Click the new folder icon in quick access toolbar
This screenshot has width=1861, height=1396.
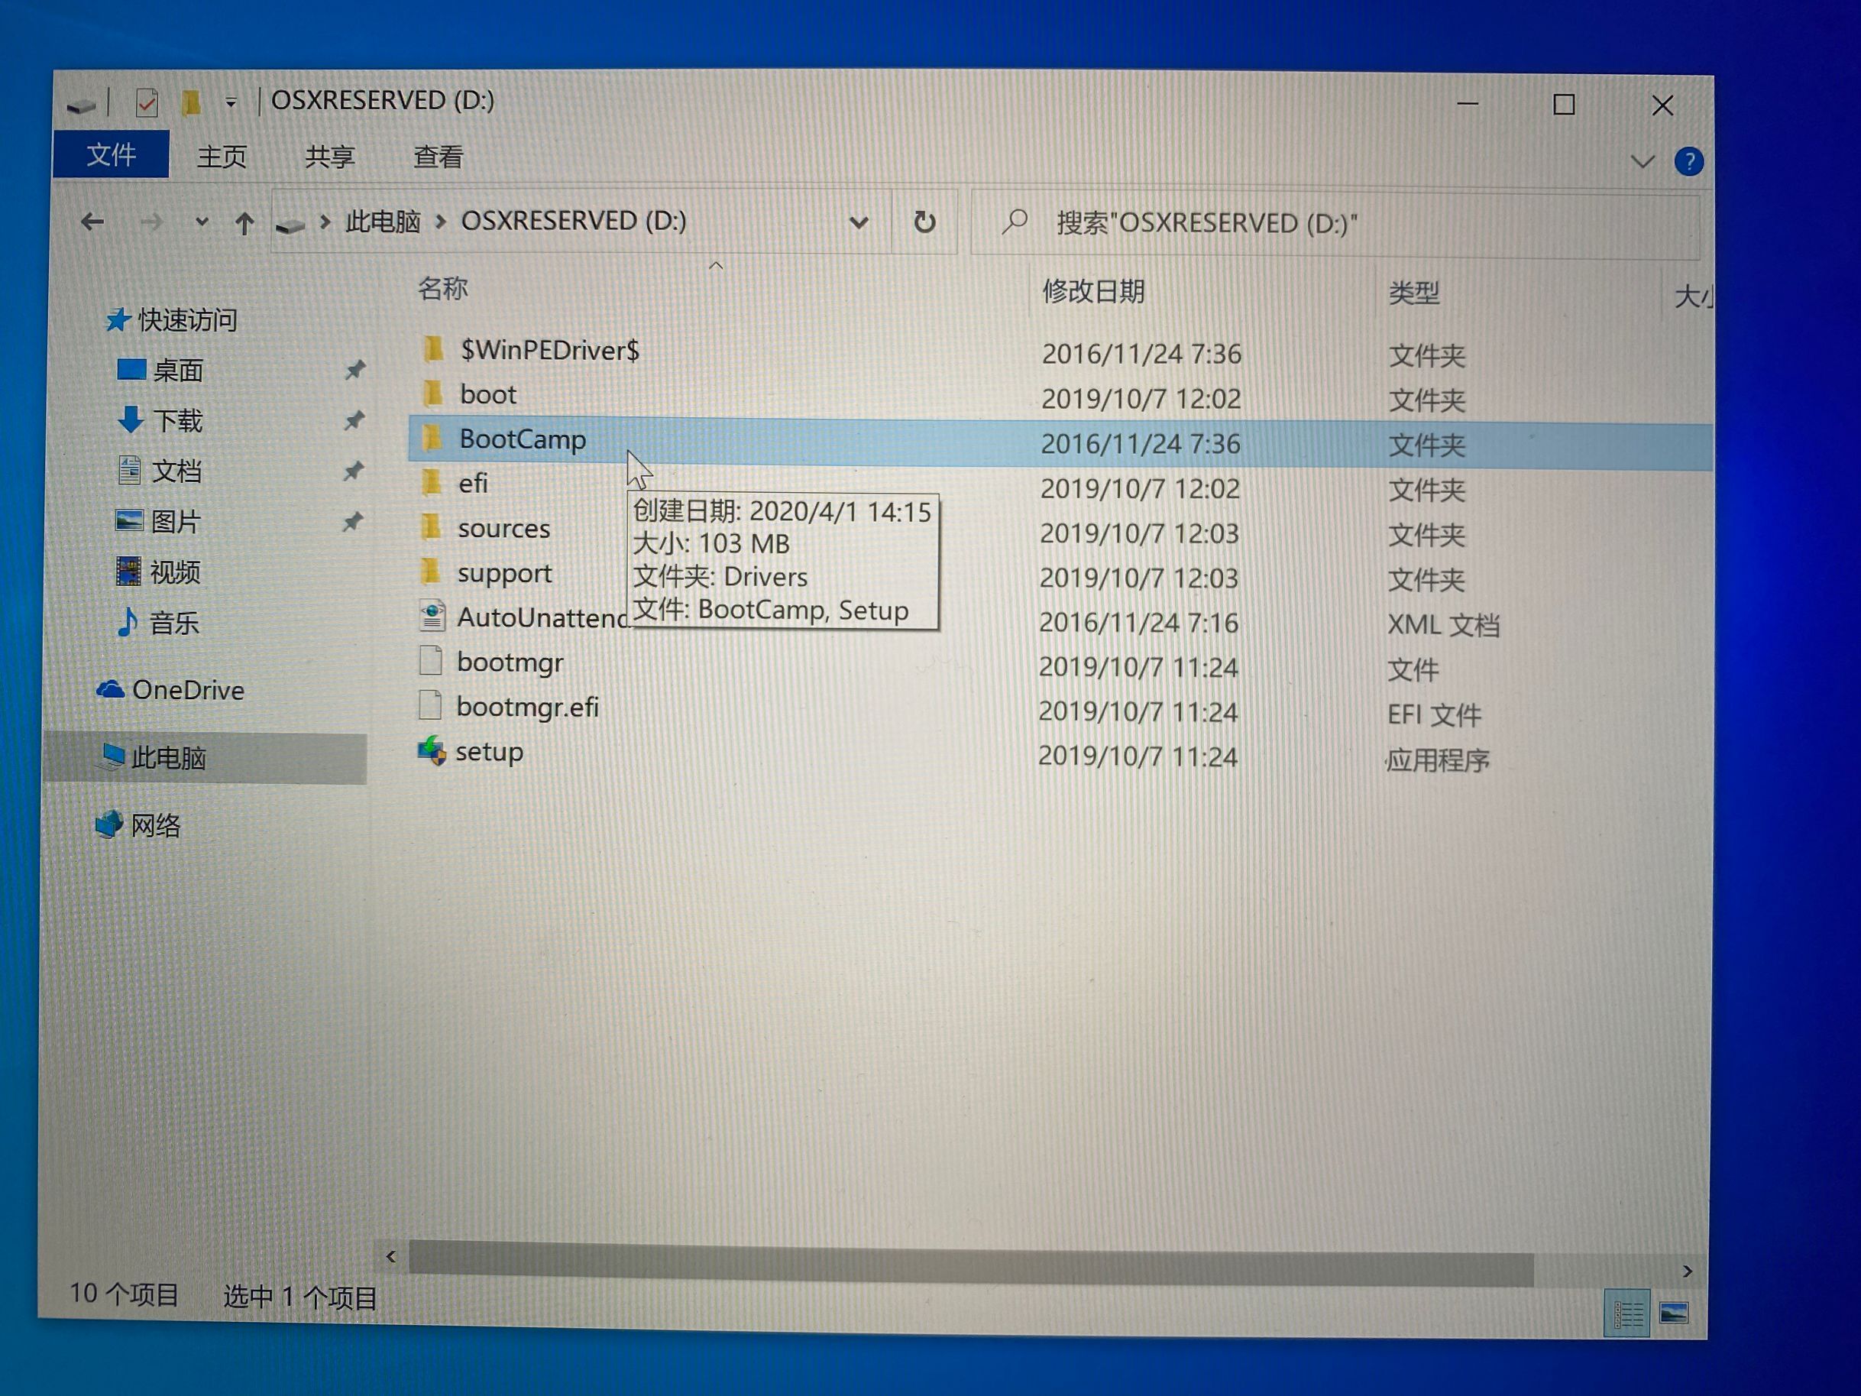(192, 101)
